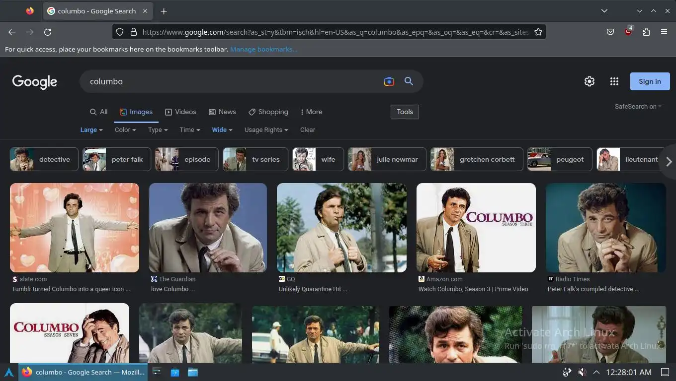Image resolution: width=676 pixels, height=381 pixels.
Task: Click the taskbar clock 12:28:01 AM
Action: tap(629, 372)
